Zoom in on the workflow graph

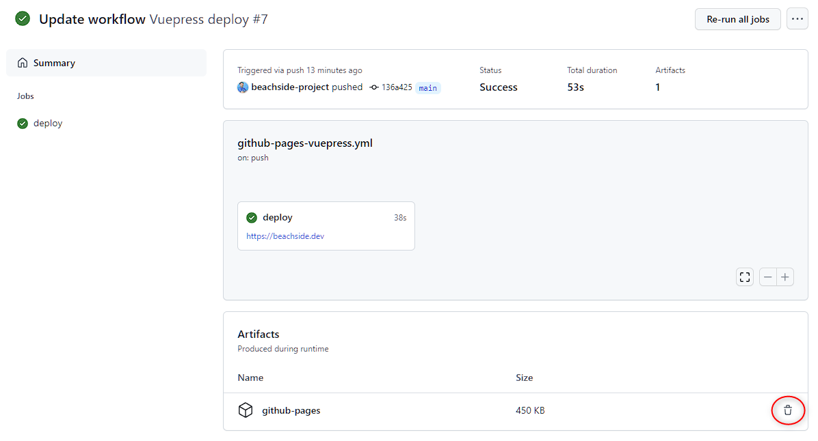(785, 276)
